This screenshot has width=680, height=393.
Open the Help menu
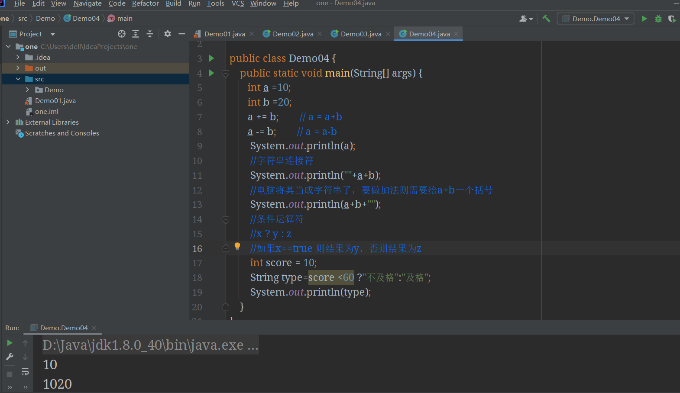click(x=291, y=3)
